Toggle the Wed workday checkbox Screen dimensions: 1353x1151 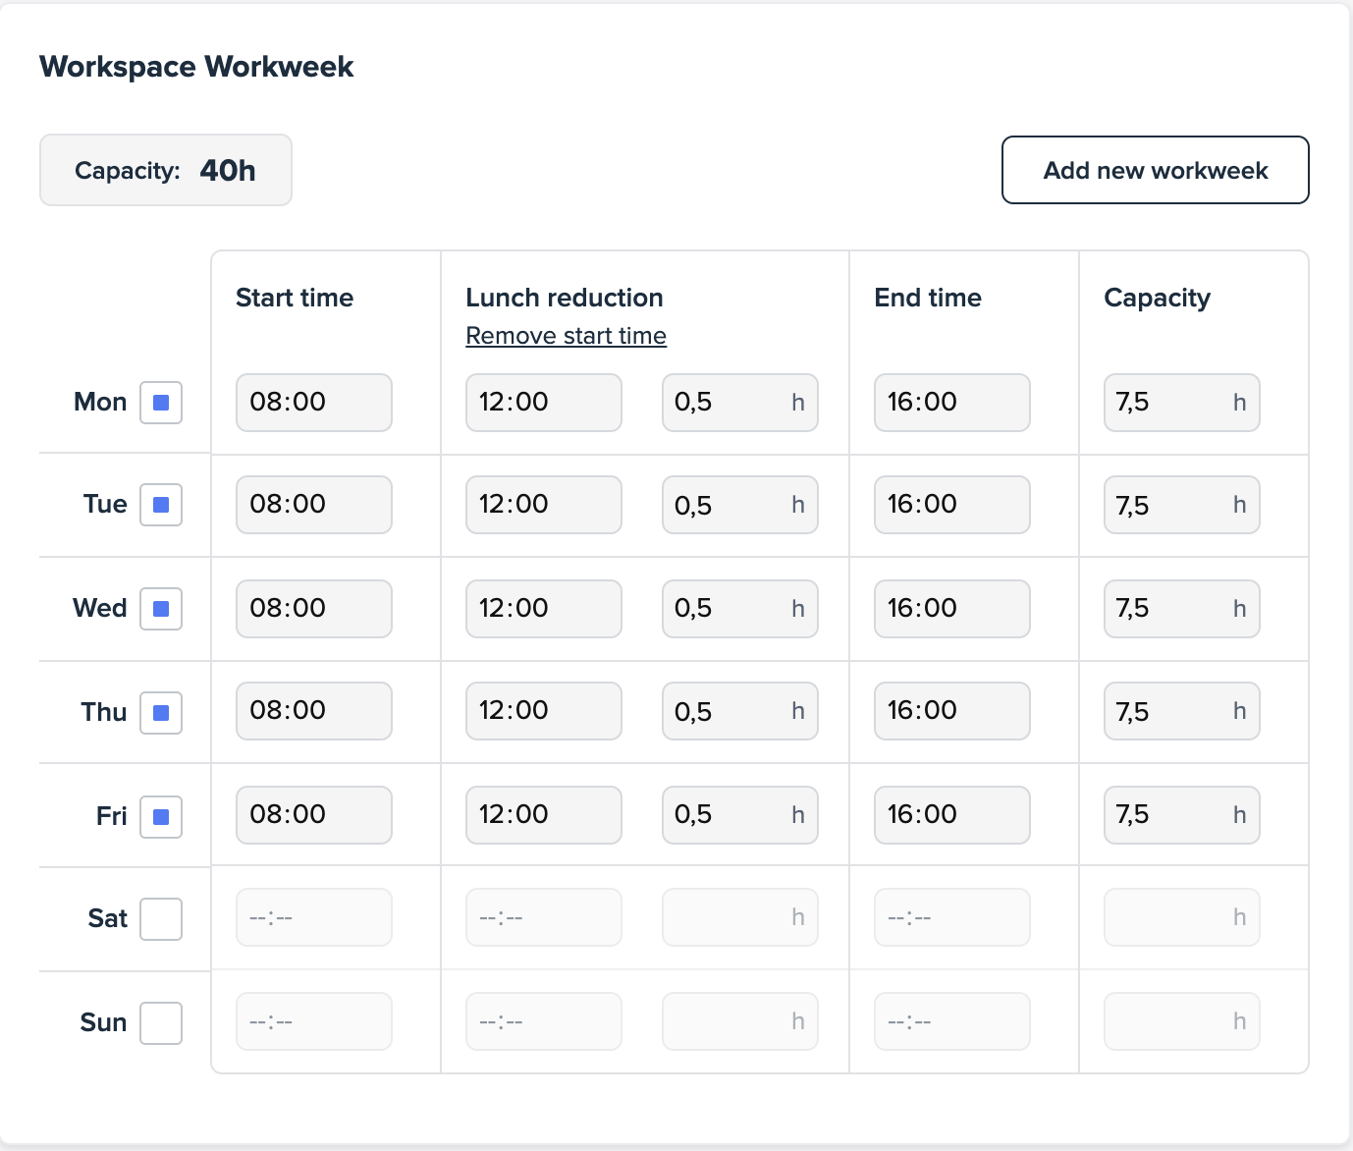pyautogui.click(x=161, y=609)
